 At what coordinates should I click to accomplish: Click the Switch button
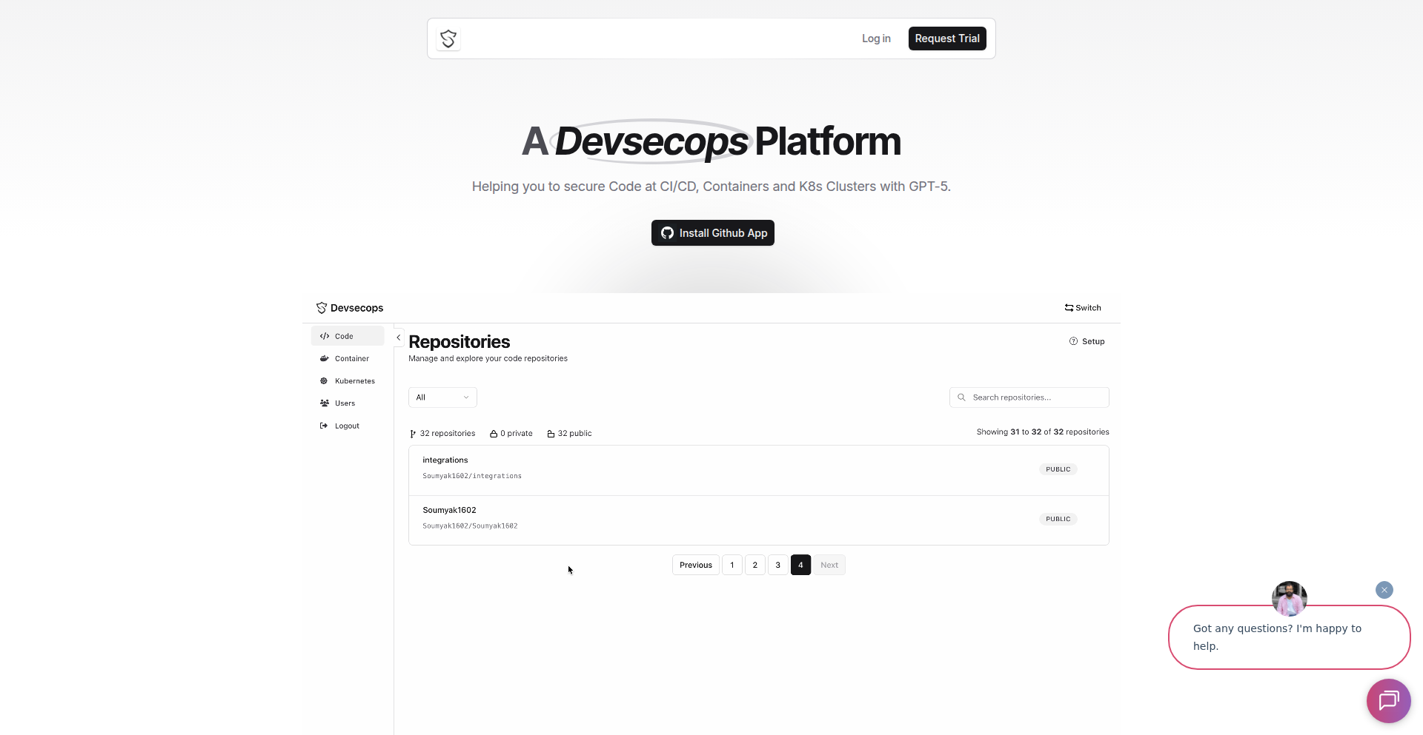pyautogui.click(x=1083, y=308)
